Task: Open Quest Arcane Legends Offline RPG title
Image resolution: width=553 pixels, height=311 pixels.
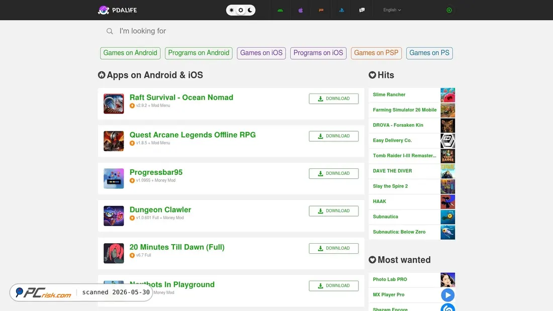Action: pyautogui.click(x=193, y=135)
